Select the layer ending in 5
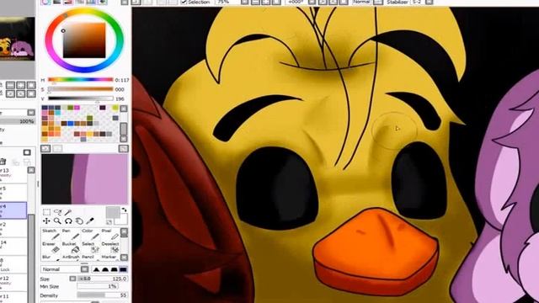 13,193
